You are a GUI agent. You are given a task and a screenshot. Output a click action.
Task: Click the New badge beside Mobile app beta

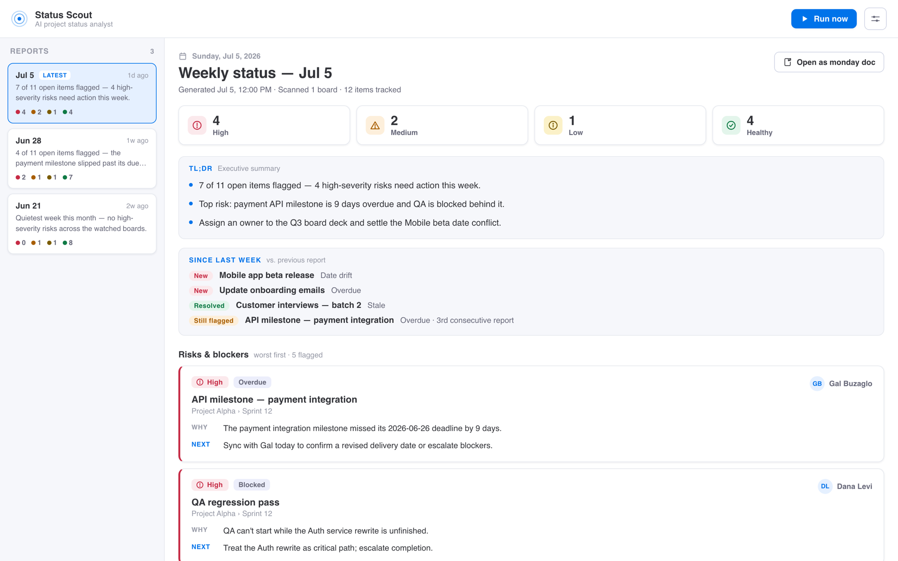201,276
